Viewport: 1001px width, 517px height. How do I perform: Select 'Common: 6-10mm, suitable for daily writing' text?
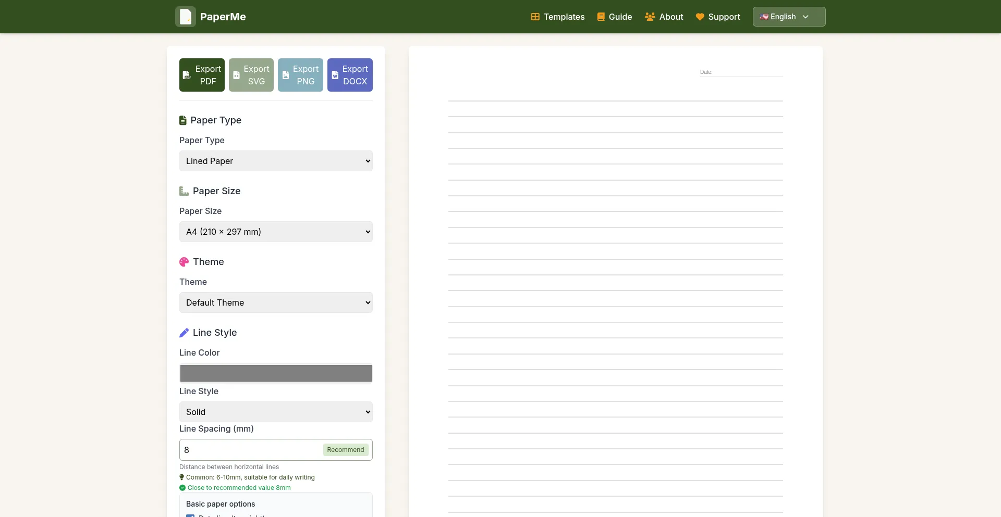point(250,477)
